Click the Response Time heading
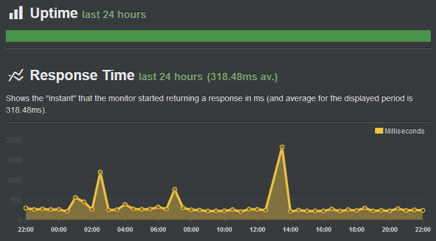Screen dimensions: 436x241 click(x=82, y=75)
